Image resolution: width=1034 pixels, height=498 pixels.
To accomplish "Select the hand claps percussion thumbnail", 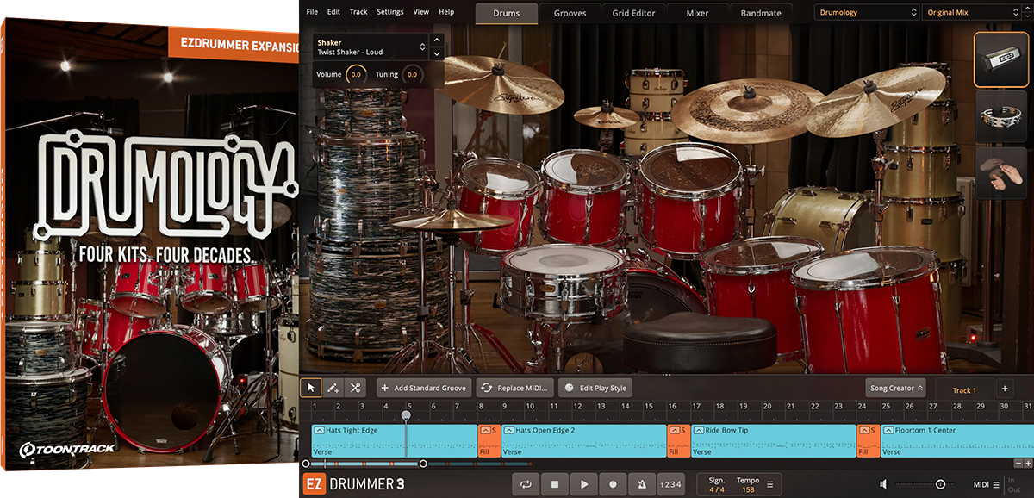I will [x=1001, y=173].
